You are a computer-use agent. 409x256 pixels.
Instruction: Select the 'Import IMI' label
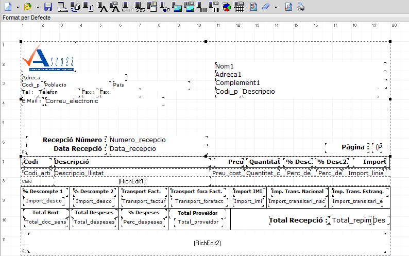(x=249, y=192)
